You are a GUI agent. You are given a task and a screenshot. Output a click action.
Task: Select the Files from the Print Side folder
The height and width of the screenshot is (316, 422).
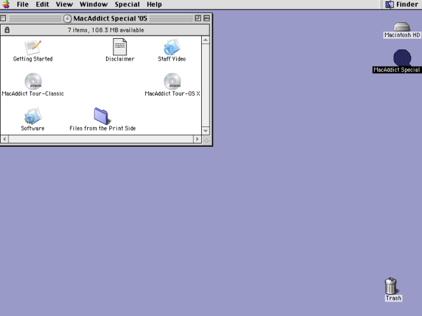point(102,116)
